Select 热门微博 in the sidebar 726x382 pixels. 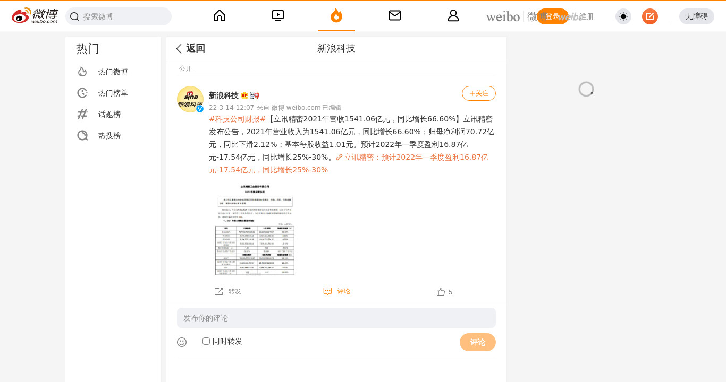click(113, 72)
